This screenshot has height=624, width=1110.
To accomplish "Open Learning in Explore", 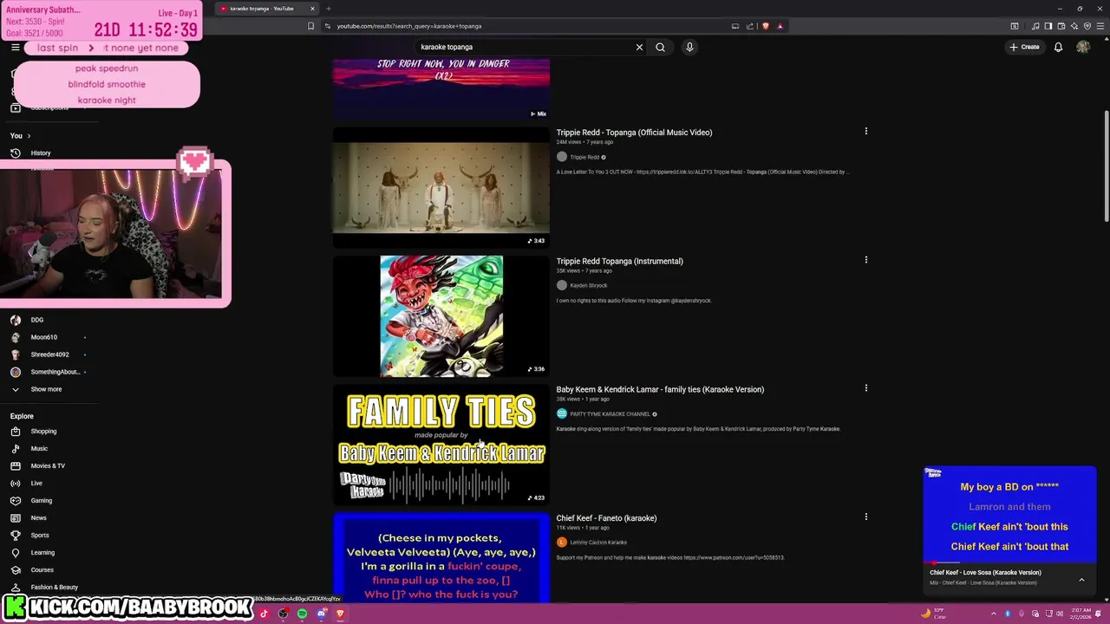I will click(42, 553).
